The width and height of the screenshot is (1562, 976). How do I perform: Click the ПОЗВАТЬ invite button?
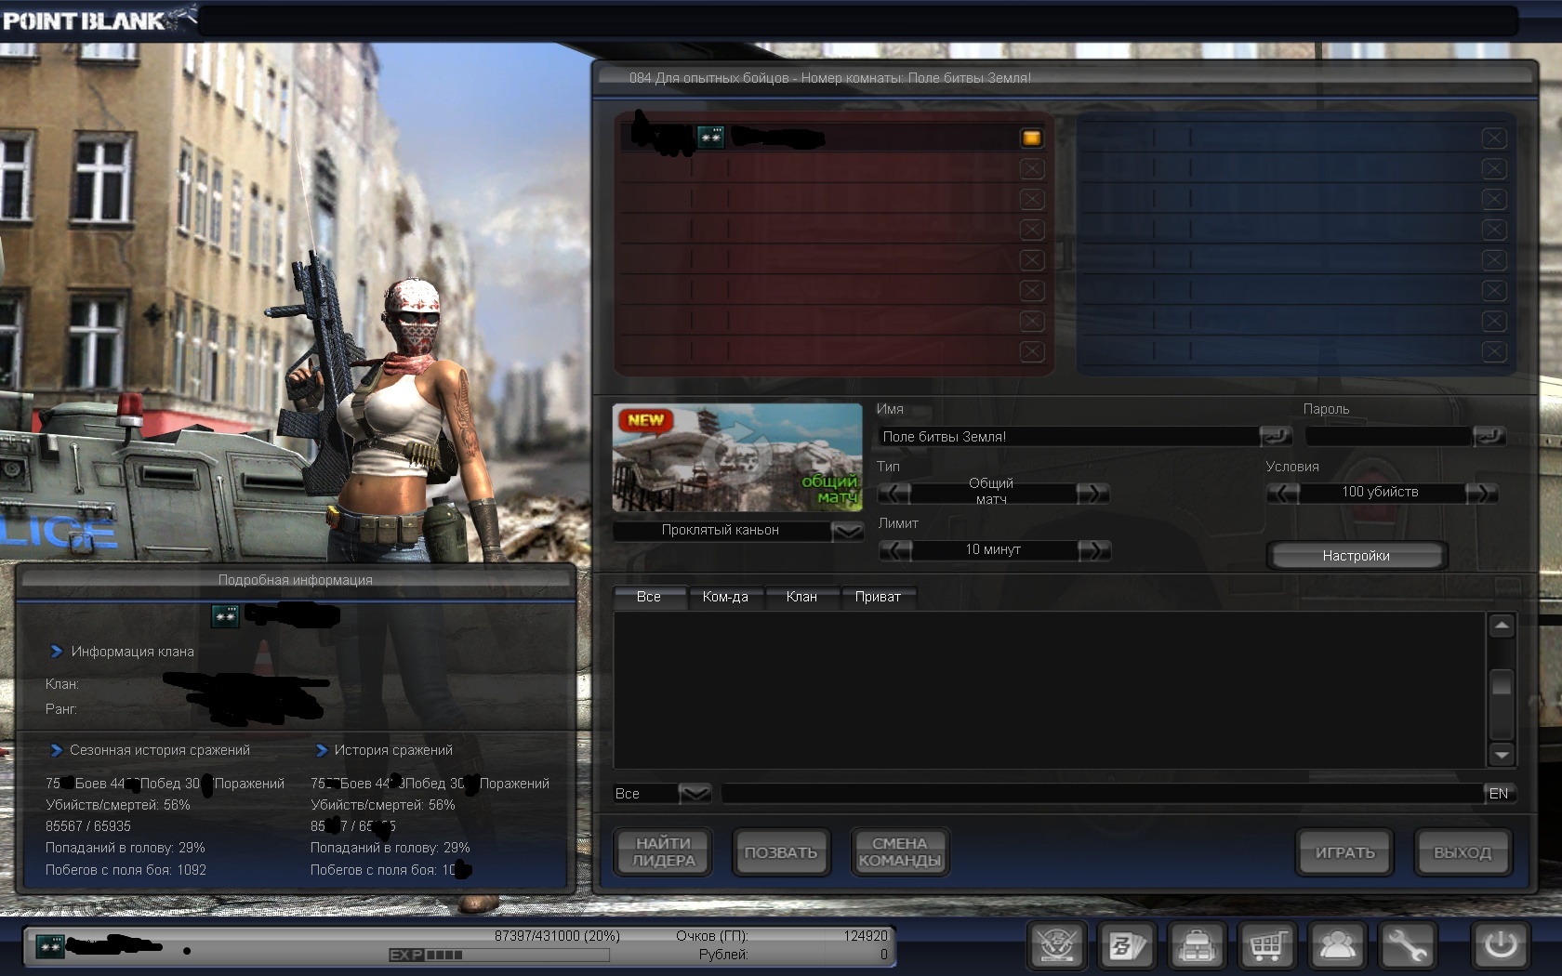[x=781, y=852]
